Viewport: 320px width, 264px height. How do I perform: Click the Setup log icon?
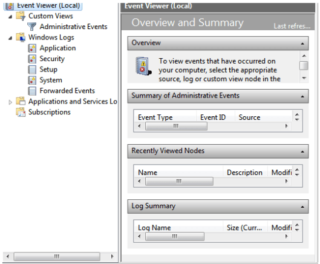click(32, 70)
